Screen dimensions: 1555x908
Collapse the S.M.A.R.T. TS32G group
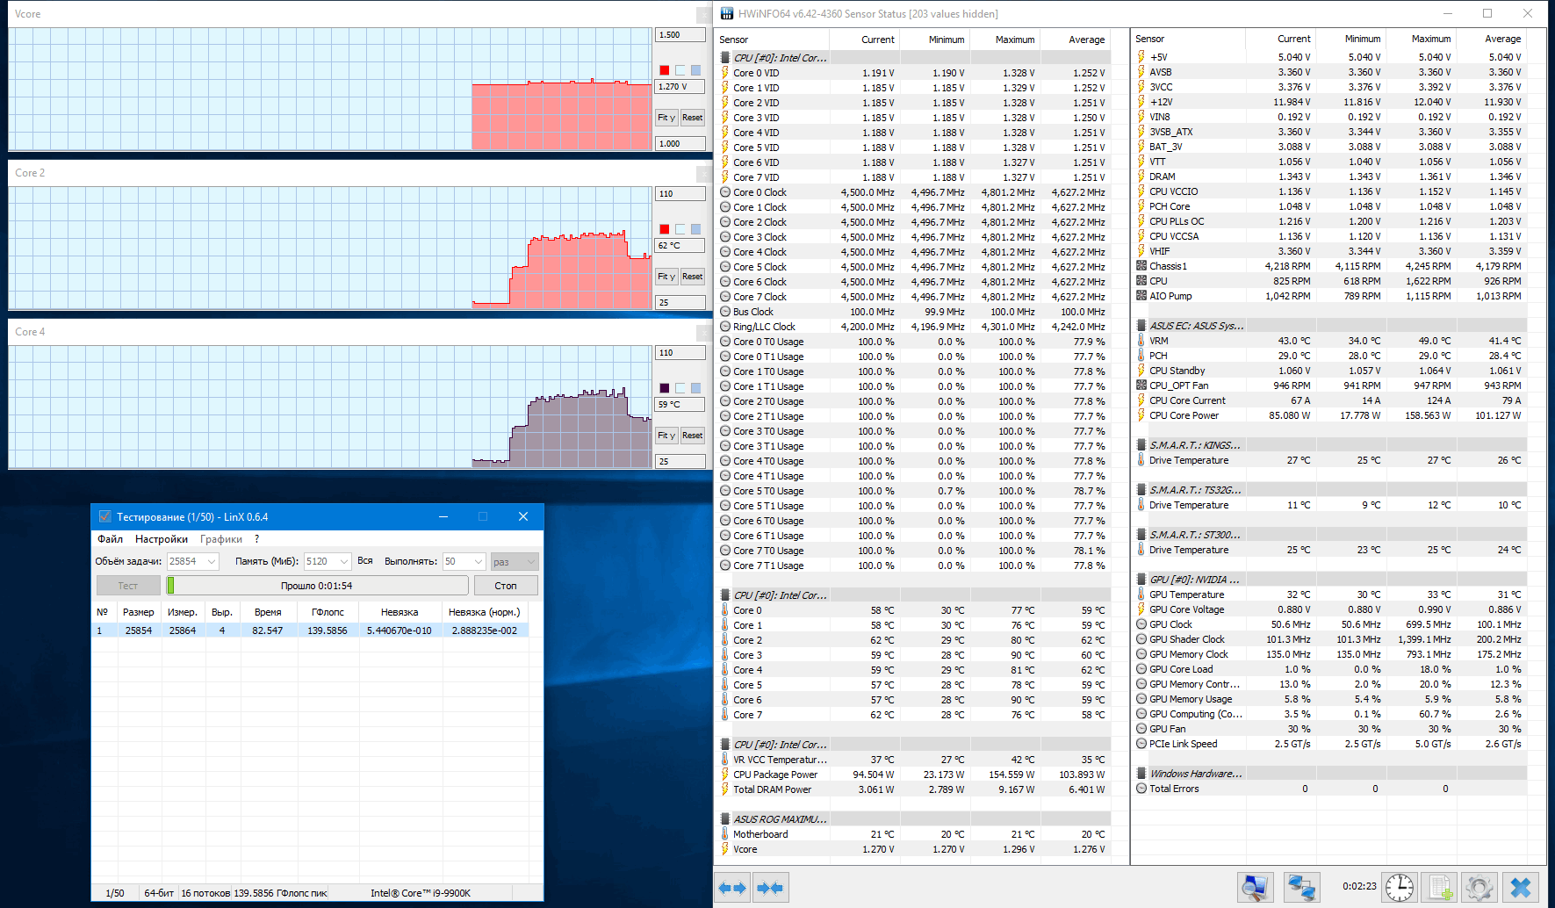point(1141,490)
